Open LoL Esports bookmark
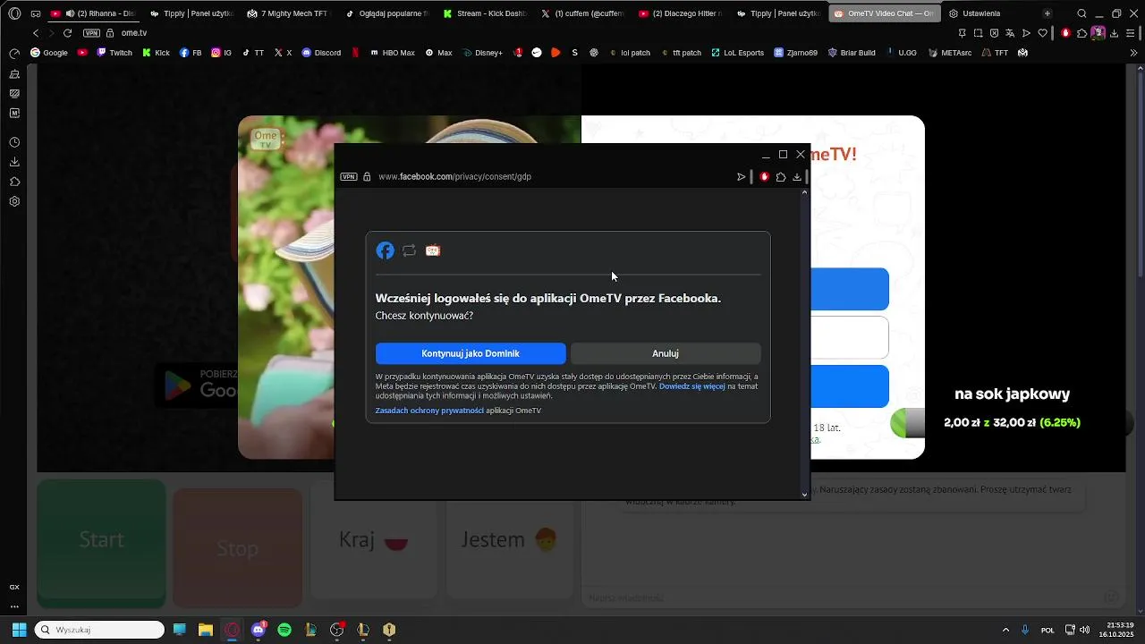The image size is (1145, 644). point(737,53)
